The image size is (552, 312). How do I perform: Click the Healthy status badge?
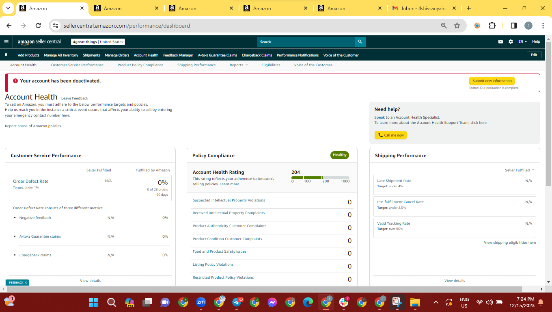pos(340,155)
